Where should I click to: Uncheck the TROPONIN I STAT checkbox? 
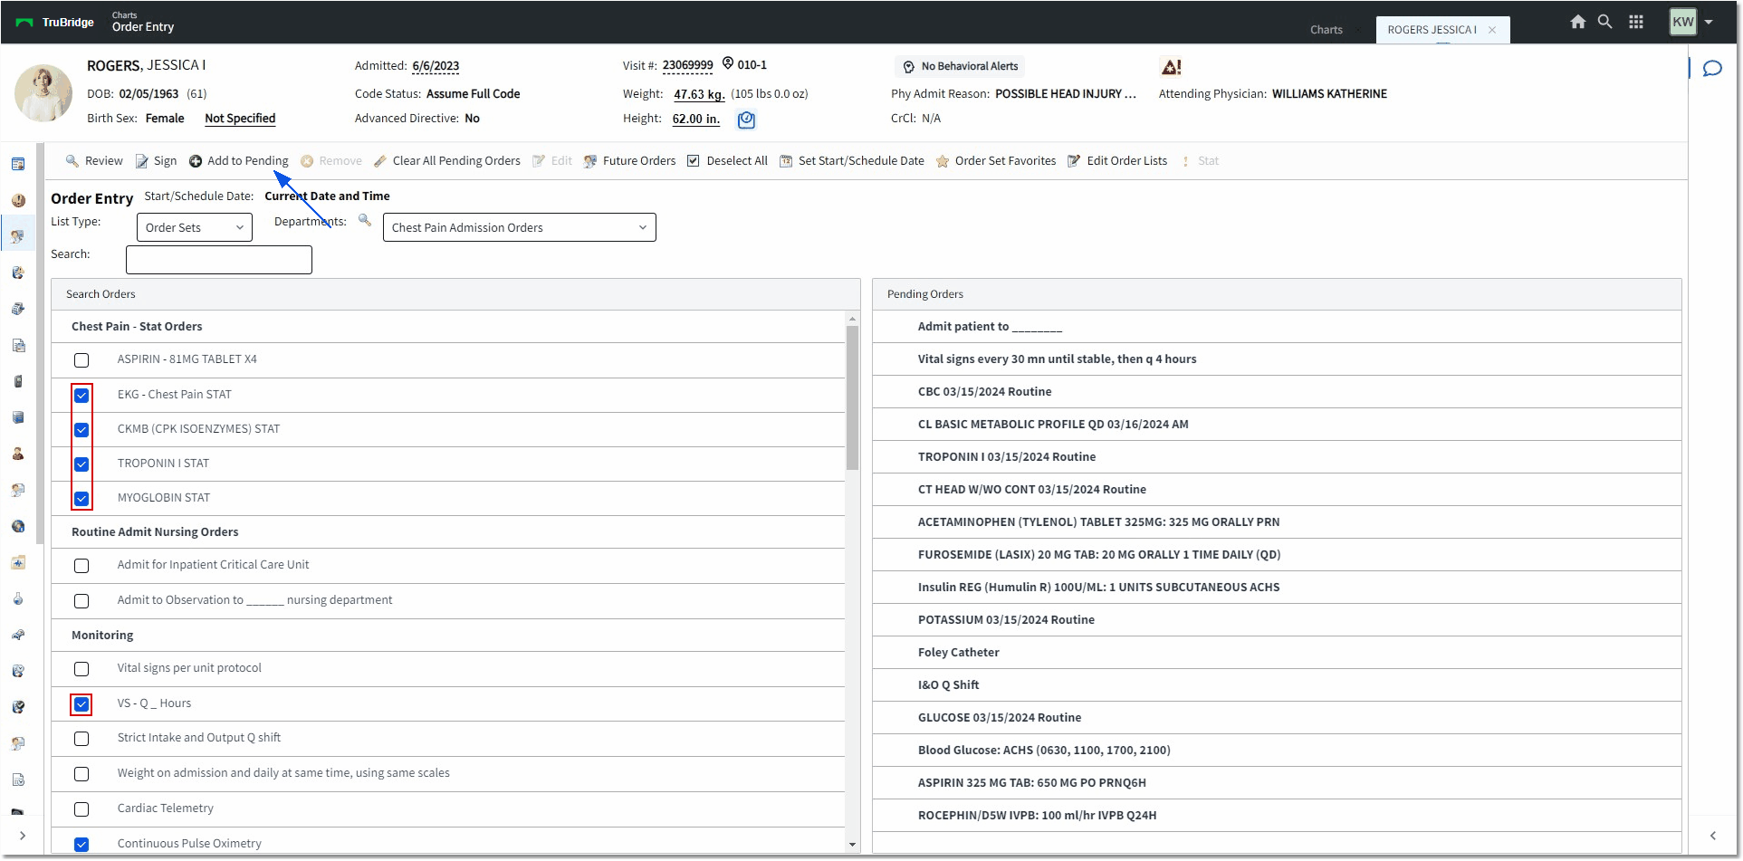coord(81,464)
